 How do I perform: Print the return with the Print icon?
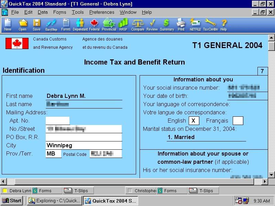tap(181, 25)
